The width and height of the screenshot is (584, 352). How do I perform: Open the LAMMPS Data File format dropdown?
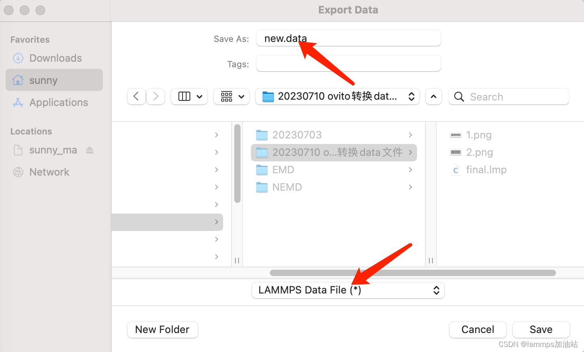pyautogui.click(x=348, y=290)
